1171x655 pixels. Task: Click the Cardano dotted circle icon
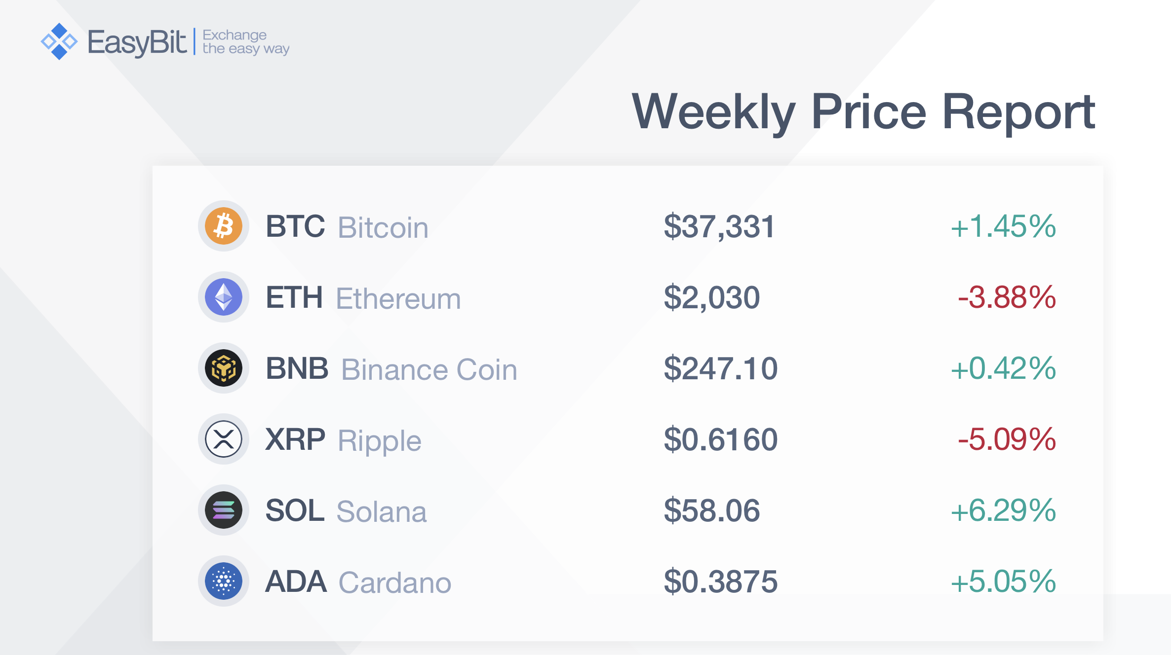click(224, 581)
